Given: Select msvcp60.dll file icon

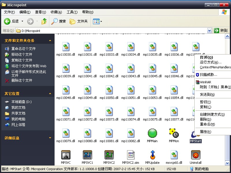Looking at the screenshot, I should point(174,155).
